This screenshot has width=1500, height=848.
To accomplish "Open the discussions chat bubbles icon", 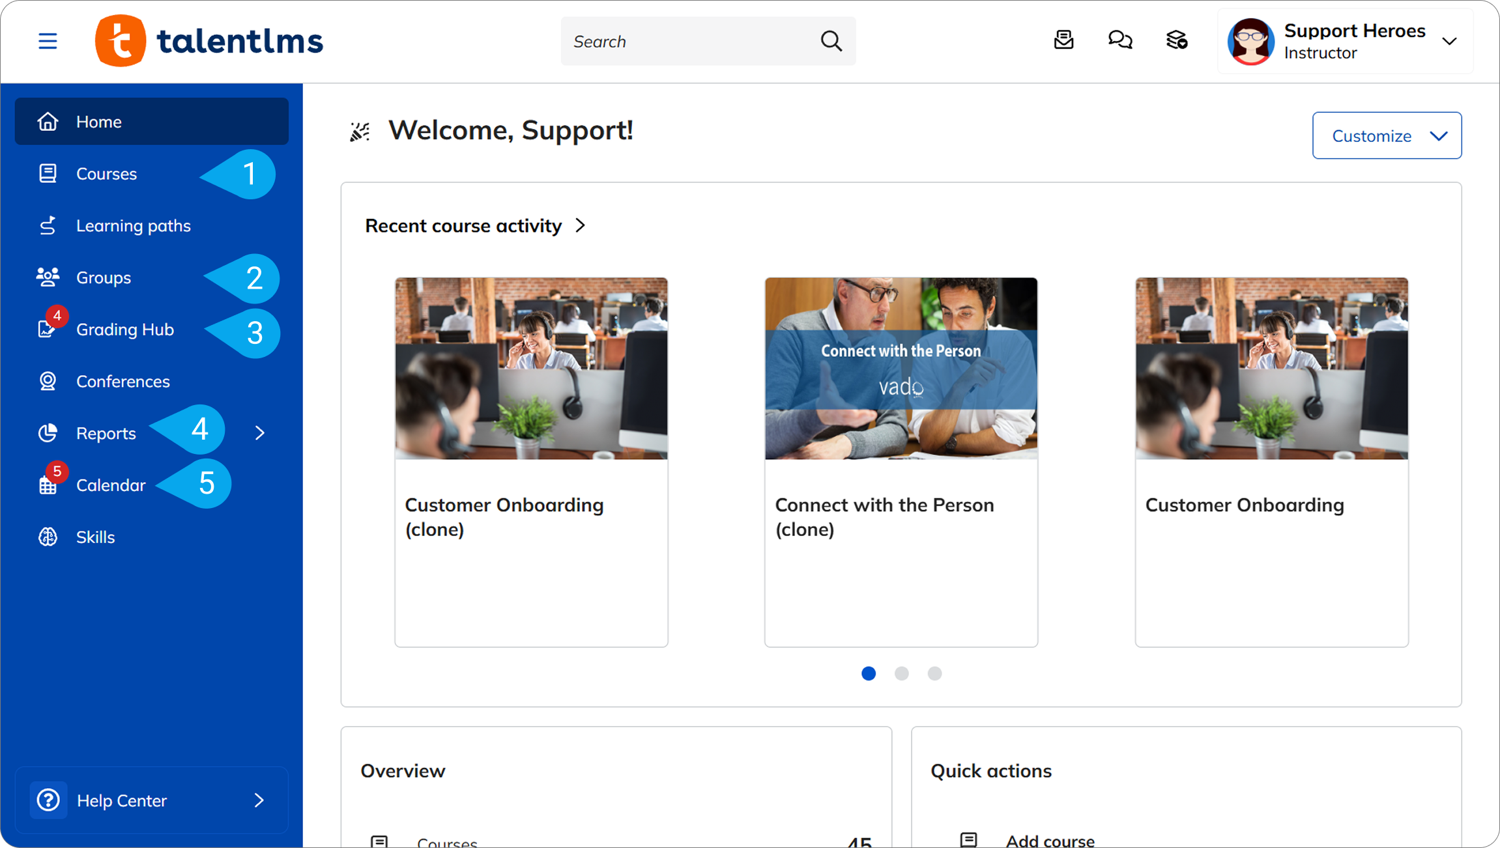I will [1120, 40].
